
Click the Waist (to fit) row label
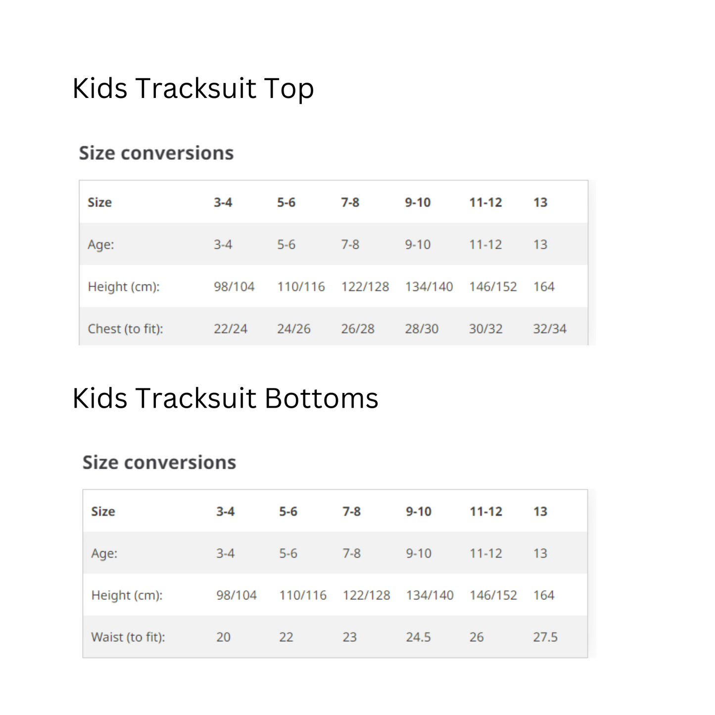coord(128,637)
